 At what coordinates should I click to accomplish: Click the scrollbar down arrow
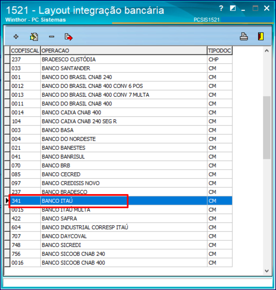click(266, 271)
